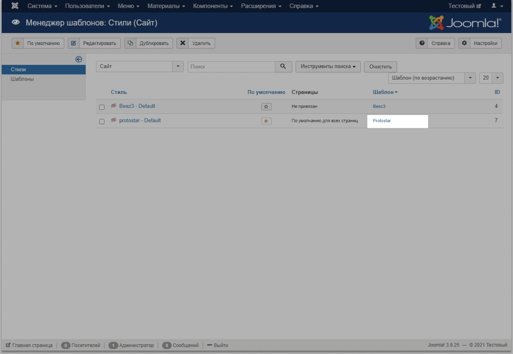Screen dimensions: 513x354
Task: Open the Пользователи menu
Action: pyautogui.click(x=87, y=6)
